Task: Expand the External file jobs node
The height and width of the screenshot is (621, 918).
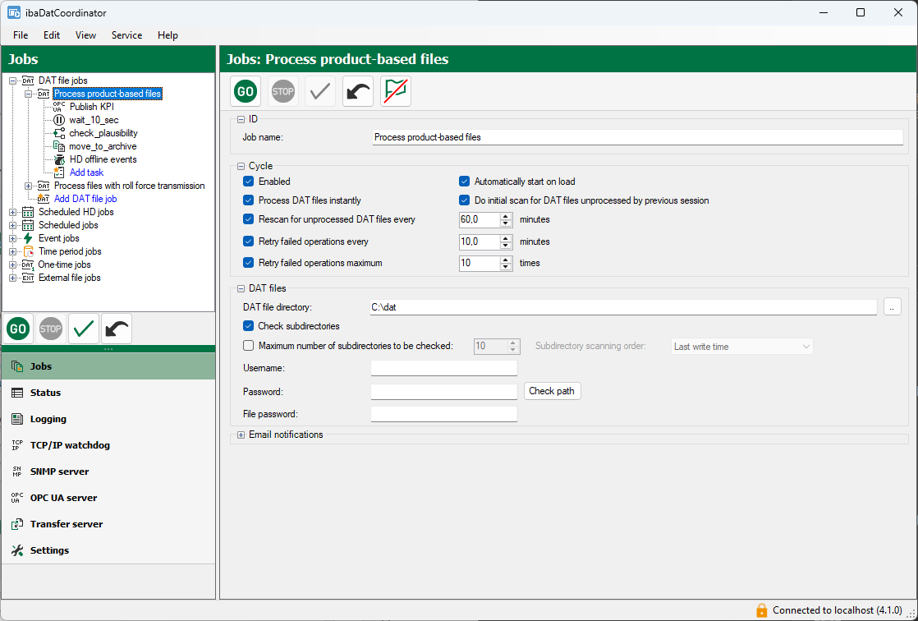Action: (12, 278)
